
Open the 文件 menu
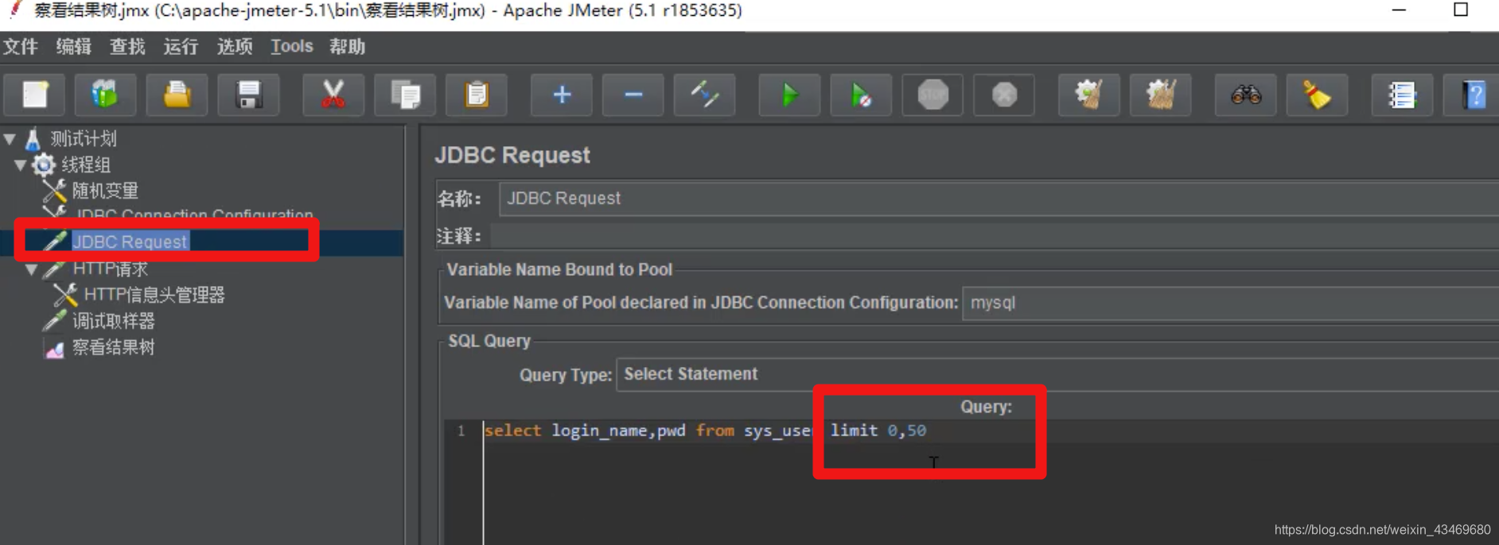[21, 47]
